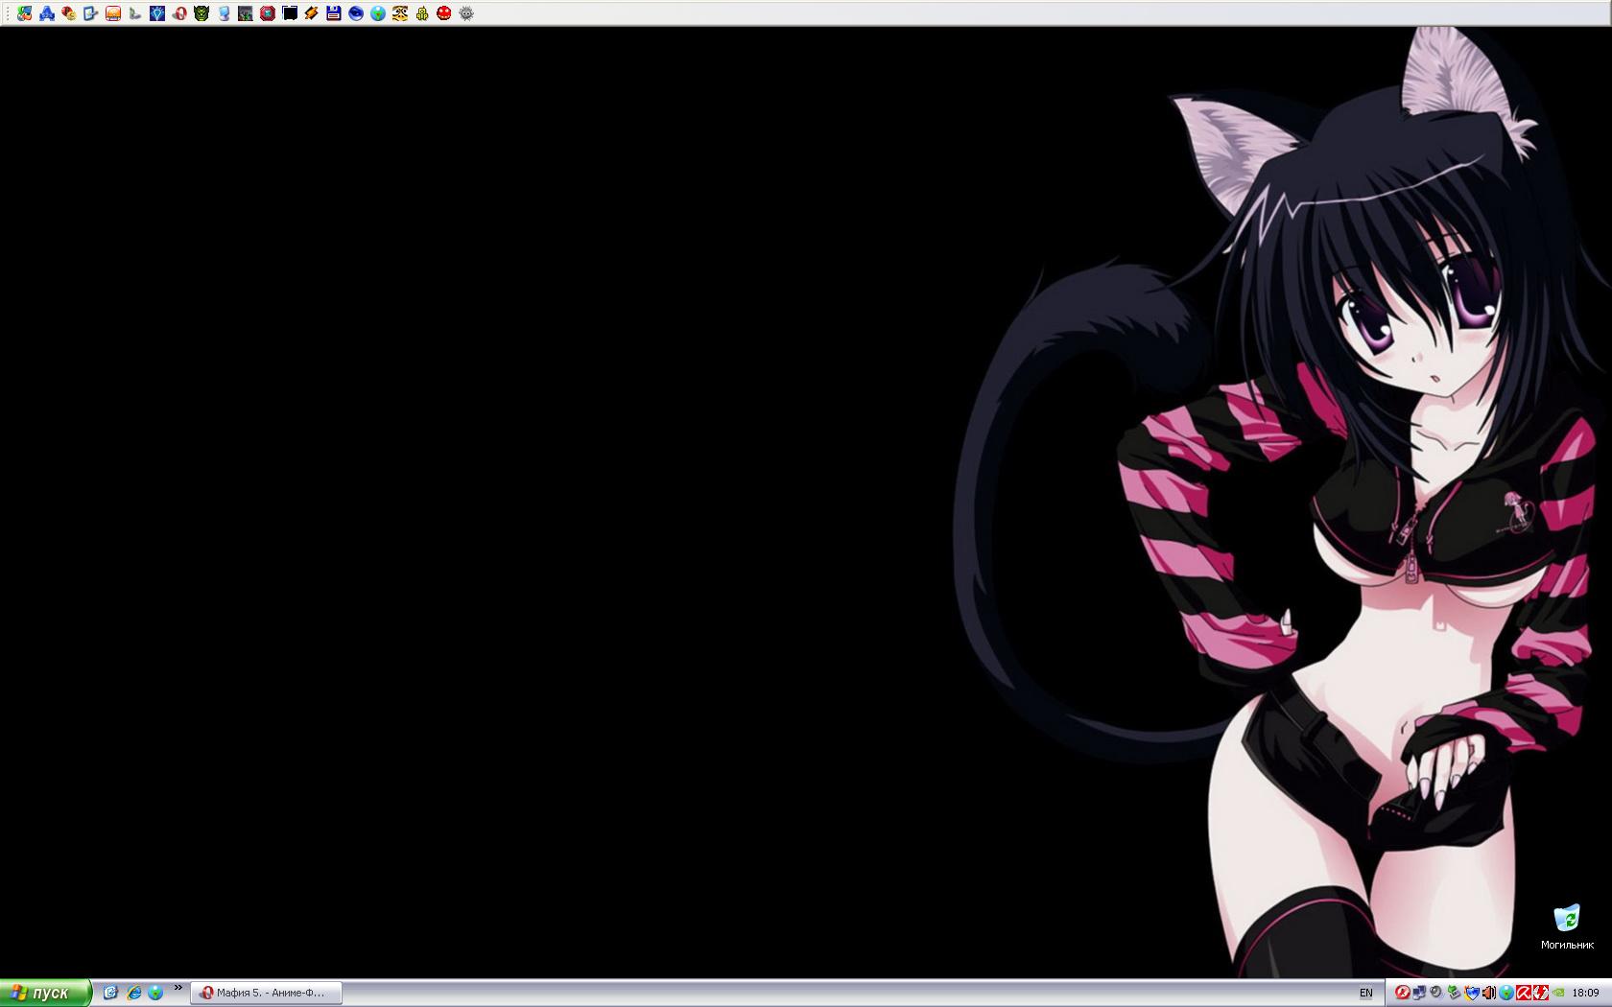Click the пуск Start button

pos(45,993)
